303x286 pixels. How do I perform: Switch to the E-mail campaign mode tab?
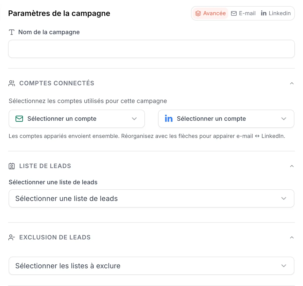243,13
